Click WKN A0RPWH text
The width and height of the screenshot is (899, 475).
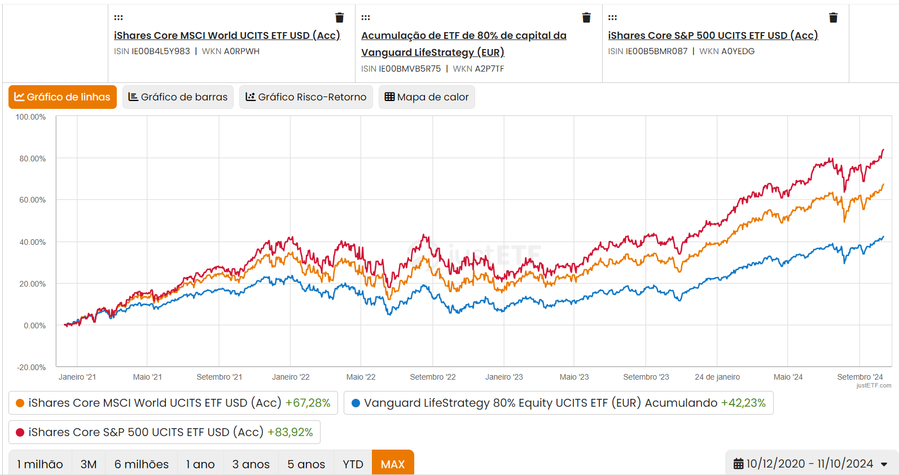click(231, 51)
